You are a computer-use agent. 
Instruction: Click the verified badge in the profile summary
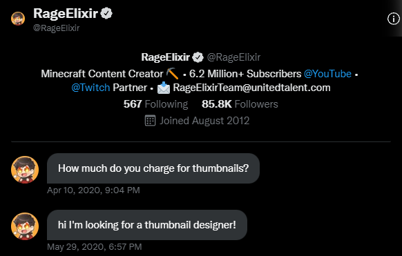pos(198,57)
